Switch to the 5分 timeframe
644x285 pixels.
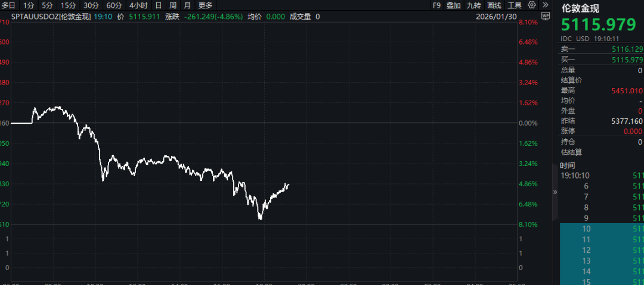click(48, 5)
